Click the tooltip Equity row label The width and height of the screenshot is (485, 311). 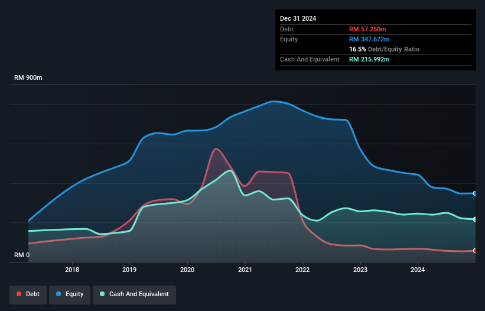click(289, 39)
